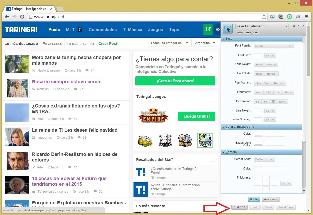Collapse Resaltados del Staff with minus button
Viewport: 313px width, 215px height.
(212, 160)
